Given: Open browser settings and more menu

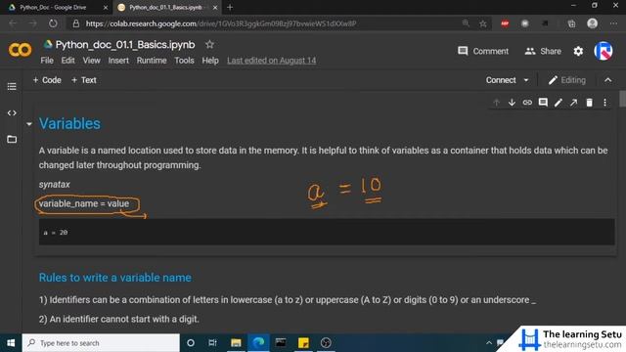Looking at the screenshot, I should [x=613, y=23].
